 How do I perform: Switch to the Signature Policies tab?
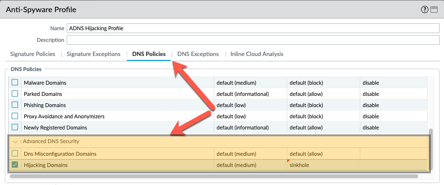(x=33, y=54)
